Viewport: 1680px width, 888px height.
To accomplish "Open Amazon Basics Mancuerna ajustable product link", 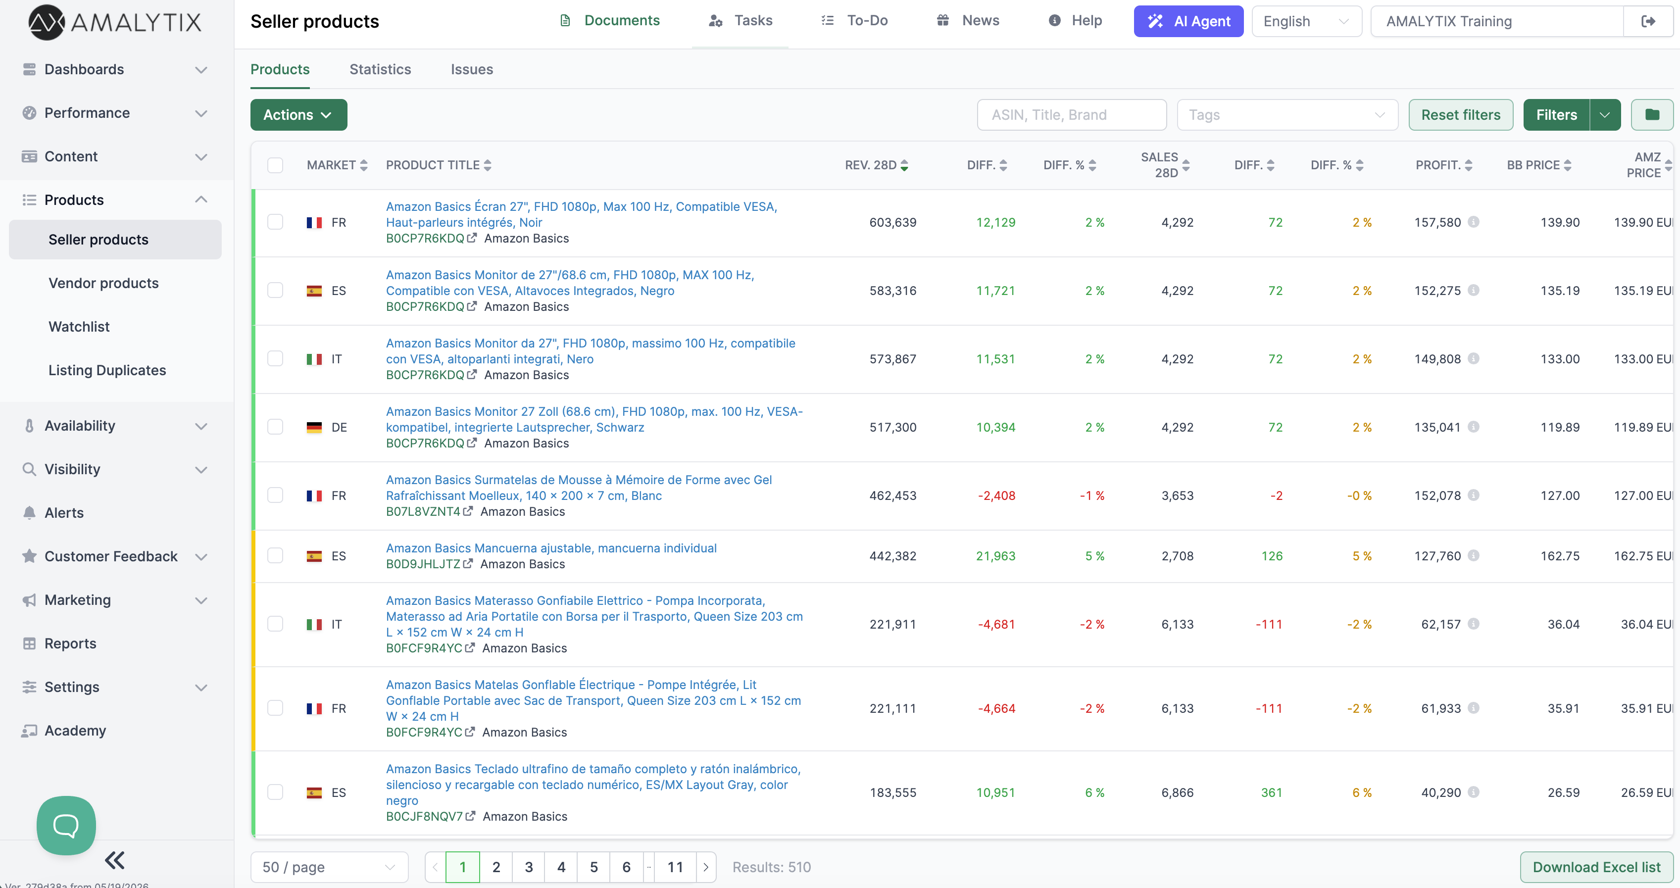I will (551, 548).
